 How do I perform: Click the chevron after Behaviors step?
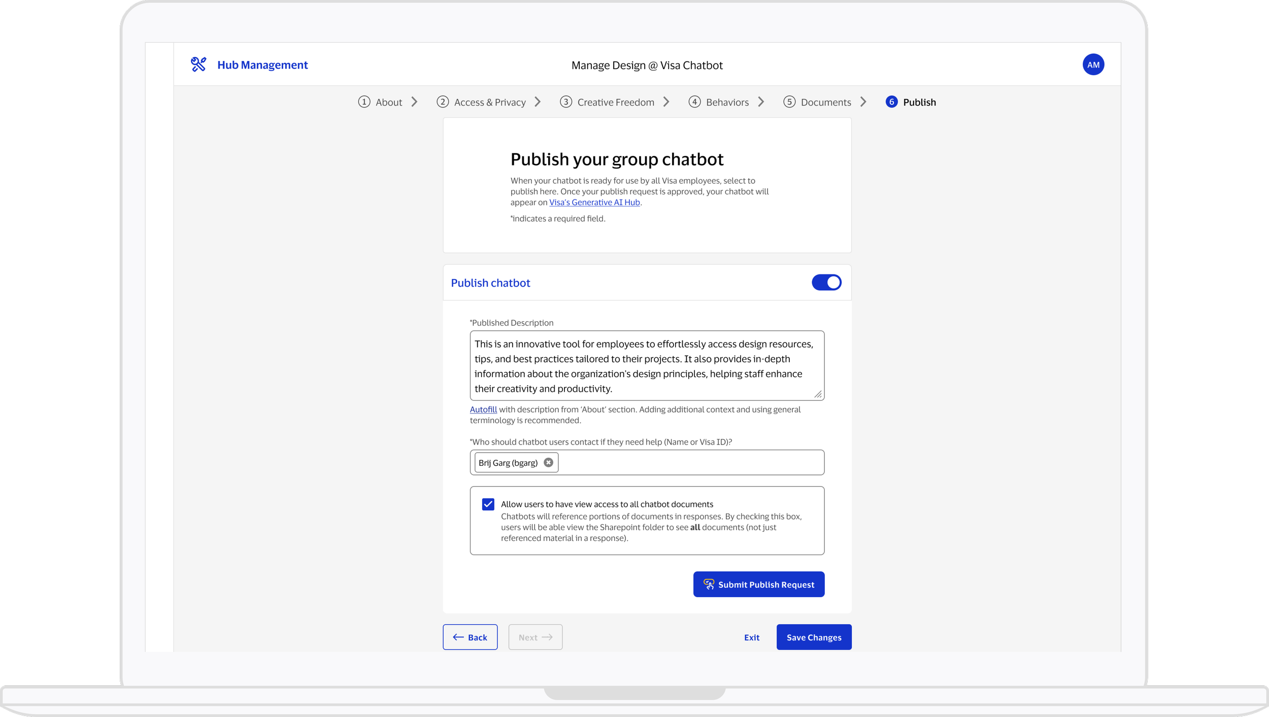[x=761, y=102]
